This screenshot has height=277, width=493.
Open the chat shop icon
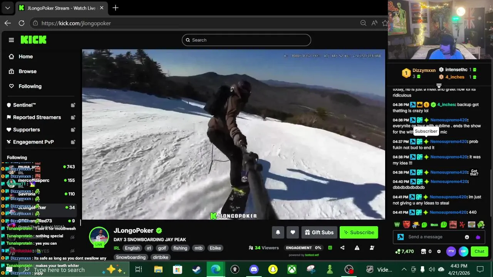pyautogui.click(x=423, y=252)
